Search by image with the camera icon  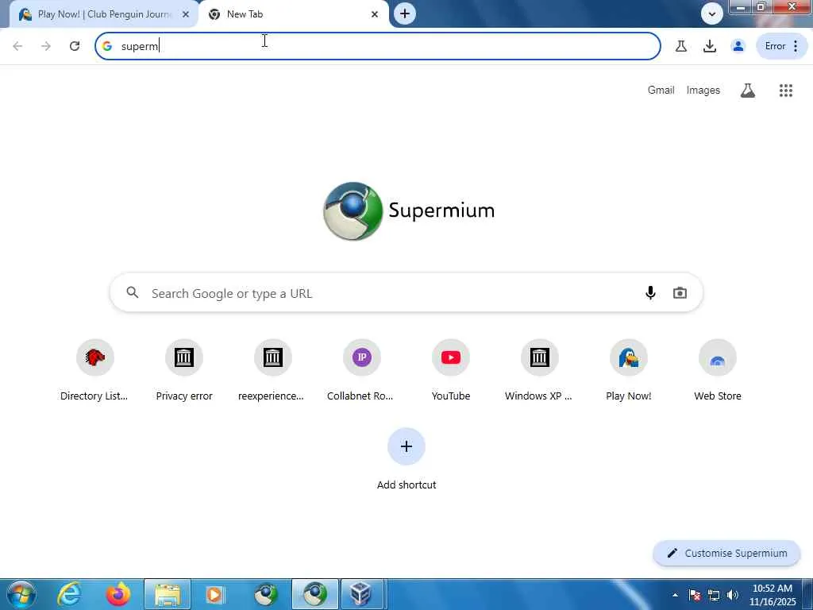(680, 293)
